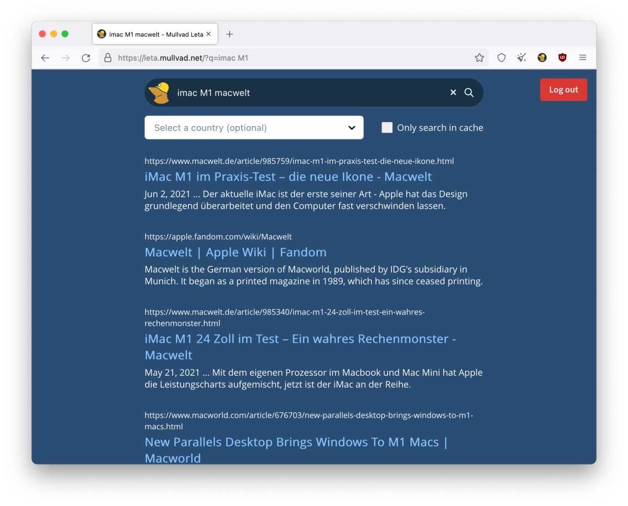Image resolution: width=628 pixels, height=506 pixels.
Task: Click the red Log out button
Action: click(x=564, y=89)
